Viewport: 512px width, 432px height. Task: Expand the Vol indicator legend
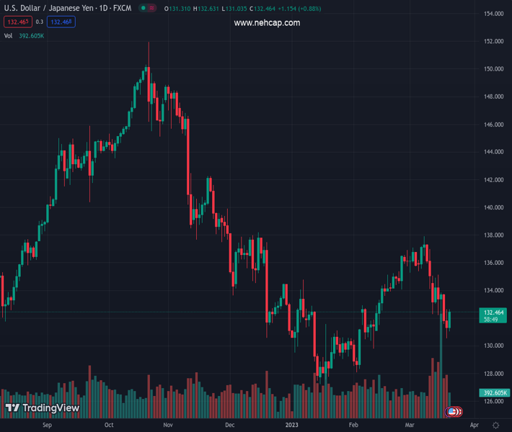click(8, 35)
